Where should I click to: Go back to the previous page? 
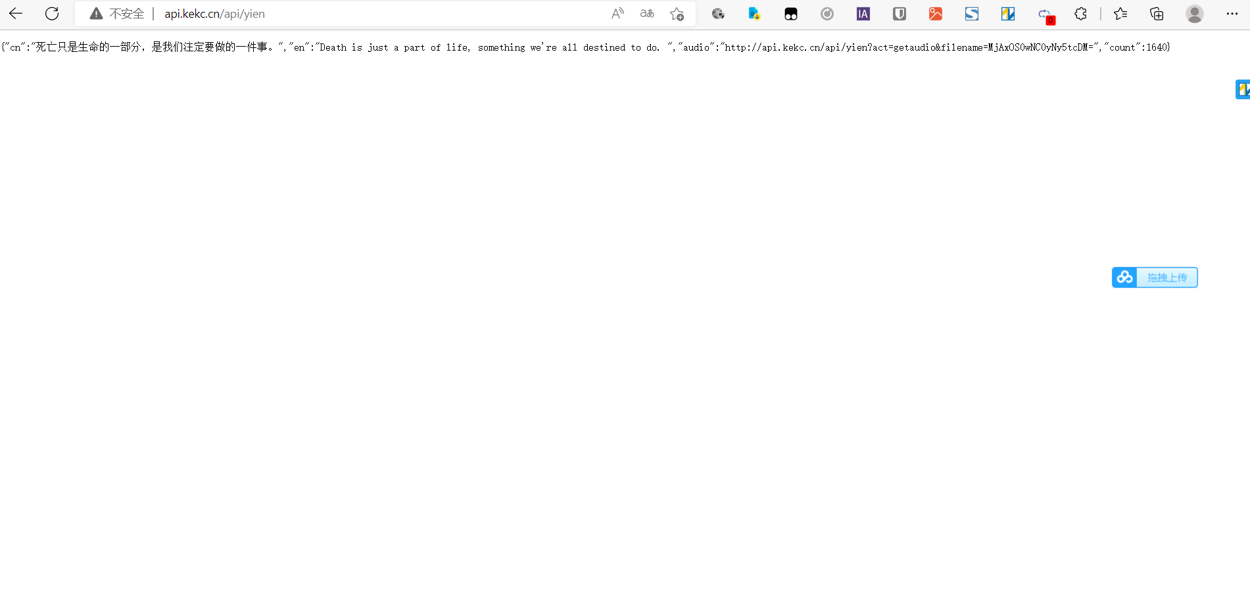[16, 14]
